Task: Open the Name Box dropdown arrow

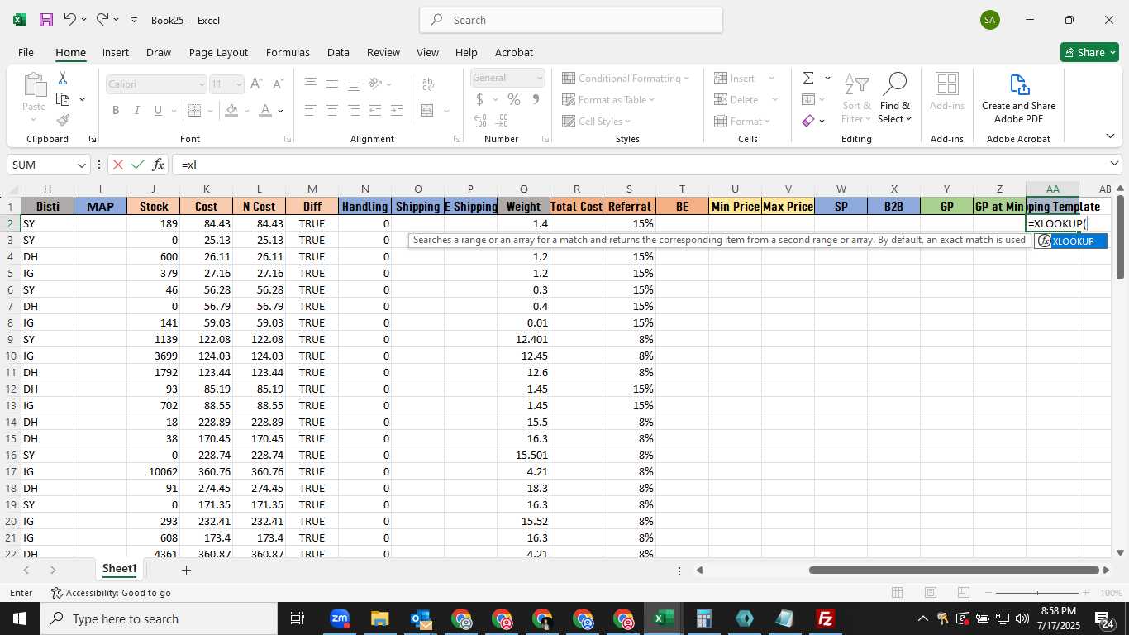Action: pyautogui.click(x=82, y=165)
